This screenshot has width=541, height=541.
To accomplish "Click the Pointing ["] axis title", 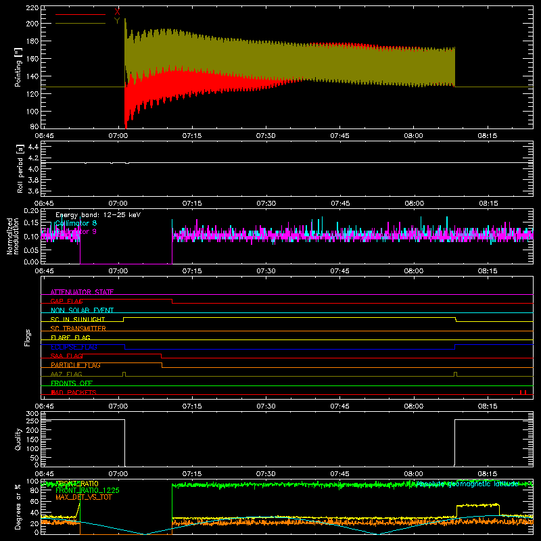I will click(x=18, y=67).
